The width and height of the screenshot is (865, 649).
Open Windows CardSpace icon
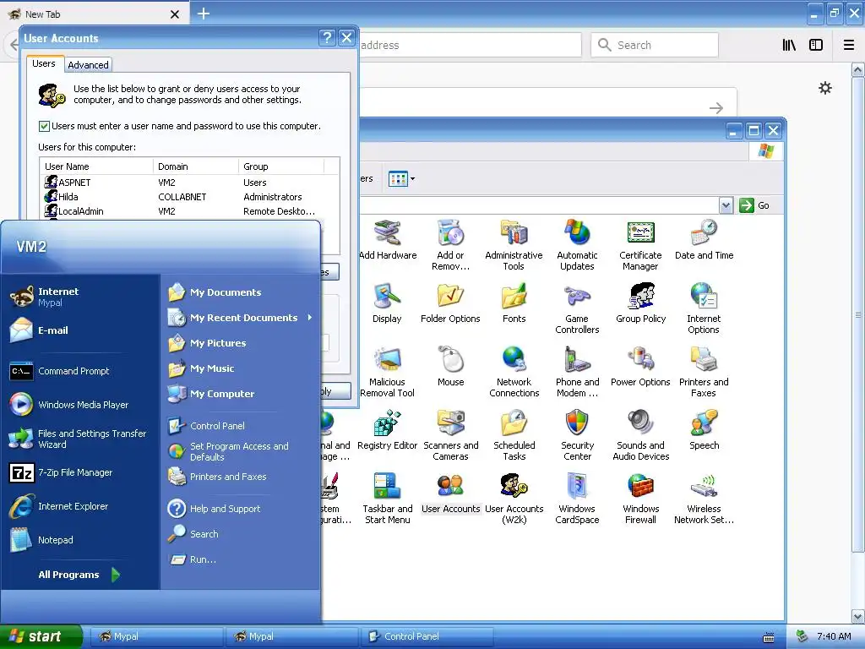[x=577, y=499]
